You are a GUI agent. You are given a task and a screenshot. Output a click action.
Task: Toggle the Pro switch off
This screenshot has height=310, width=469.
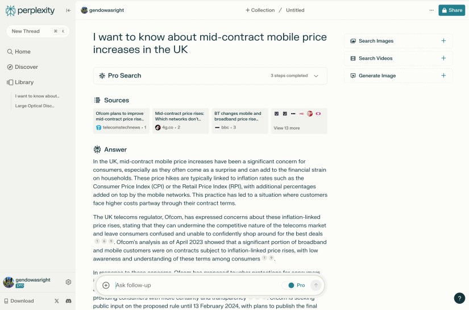pyautogui.click(x=291, y=286)
